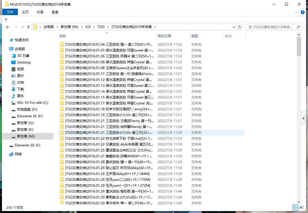Viewport: 308px width, 213px height.
Task: Select the Win 10 Pro x64 (C:) drive
Action: (33, 102)
